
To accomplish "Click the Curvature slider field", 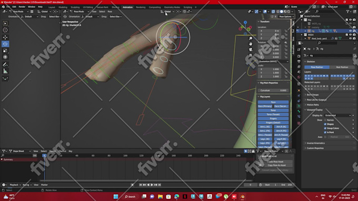I will [x=273, y=90].
